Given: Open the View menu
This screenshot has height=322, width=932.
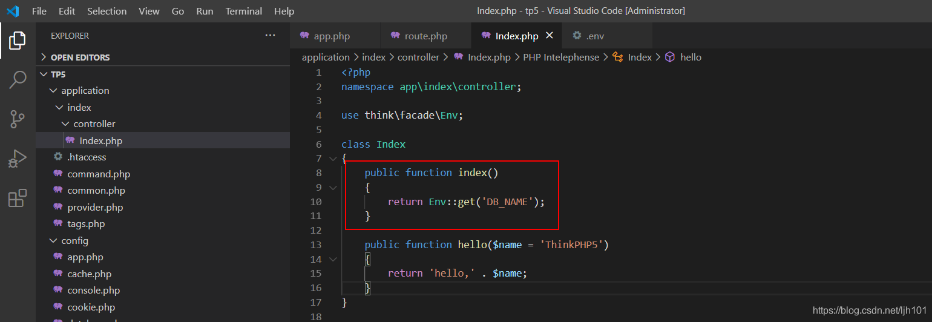Looking at the screenshot, I should pos(149,11).
